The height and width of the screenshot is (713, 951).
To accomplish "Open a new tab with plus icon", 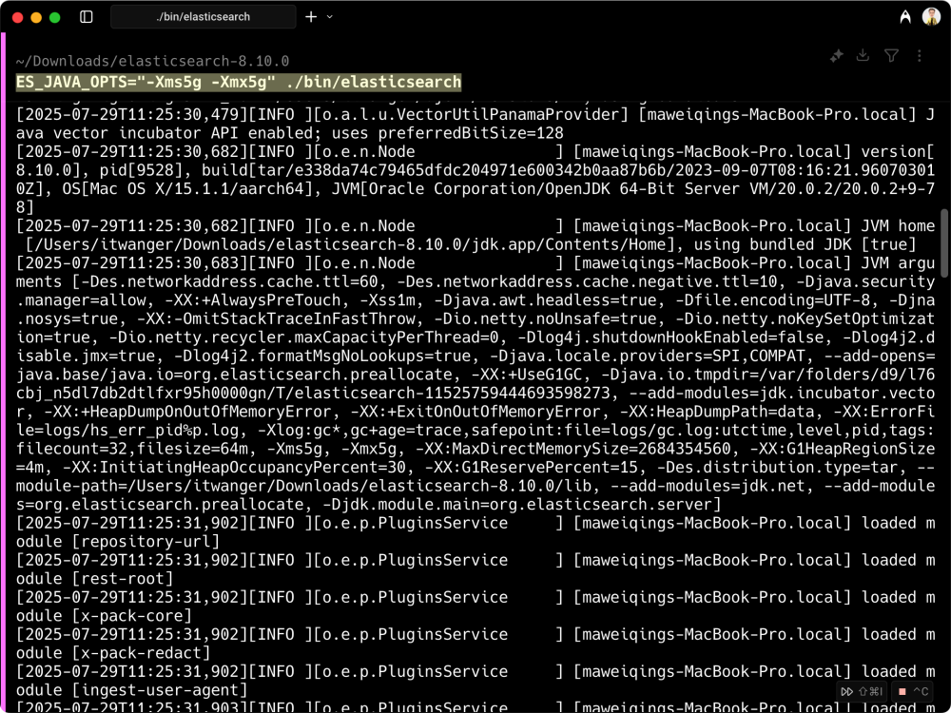I will [311, 17].
